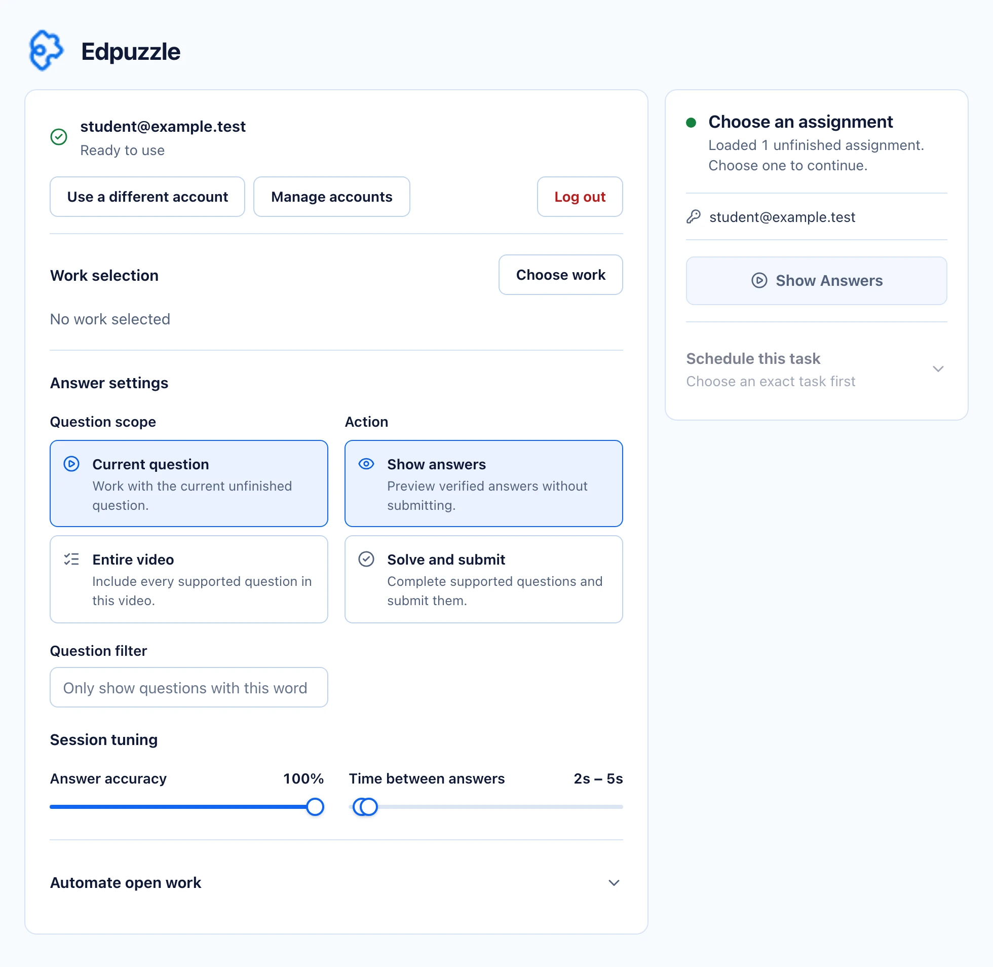Click the '2s – 5s' time value
Viewport: 993px width, 967px height.
(598, 778)
